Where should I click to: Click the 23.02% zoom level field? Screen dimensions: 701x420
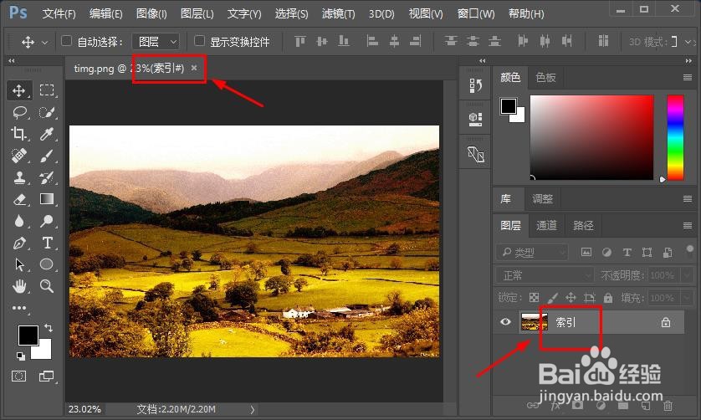tap(85, 409)
